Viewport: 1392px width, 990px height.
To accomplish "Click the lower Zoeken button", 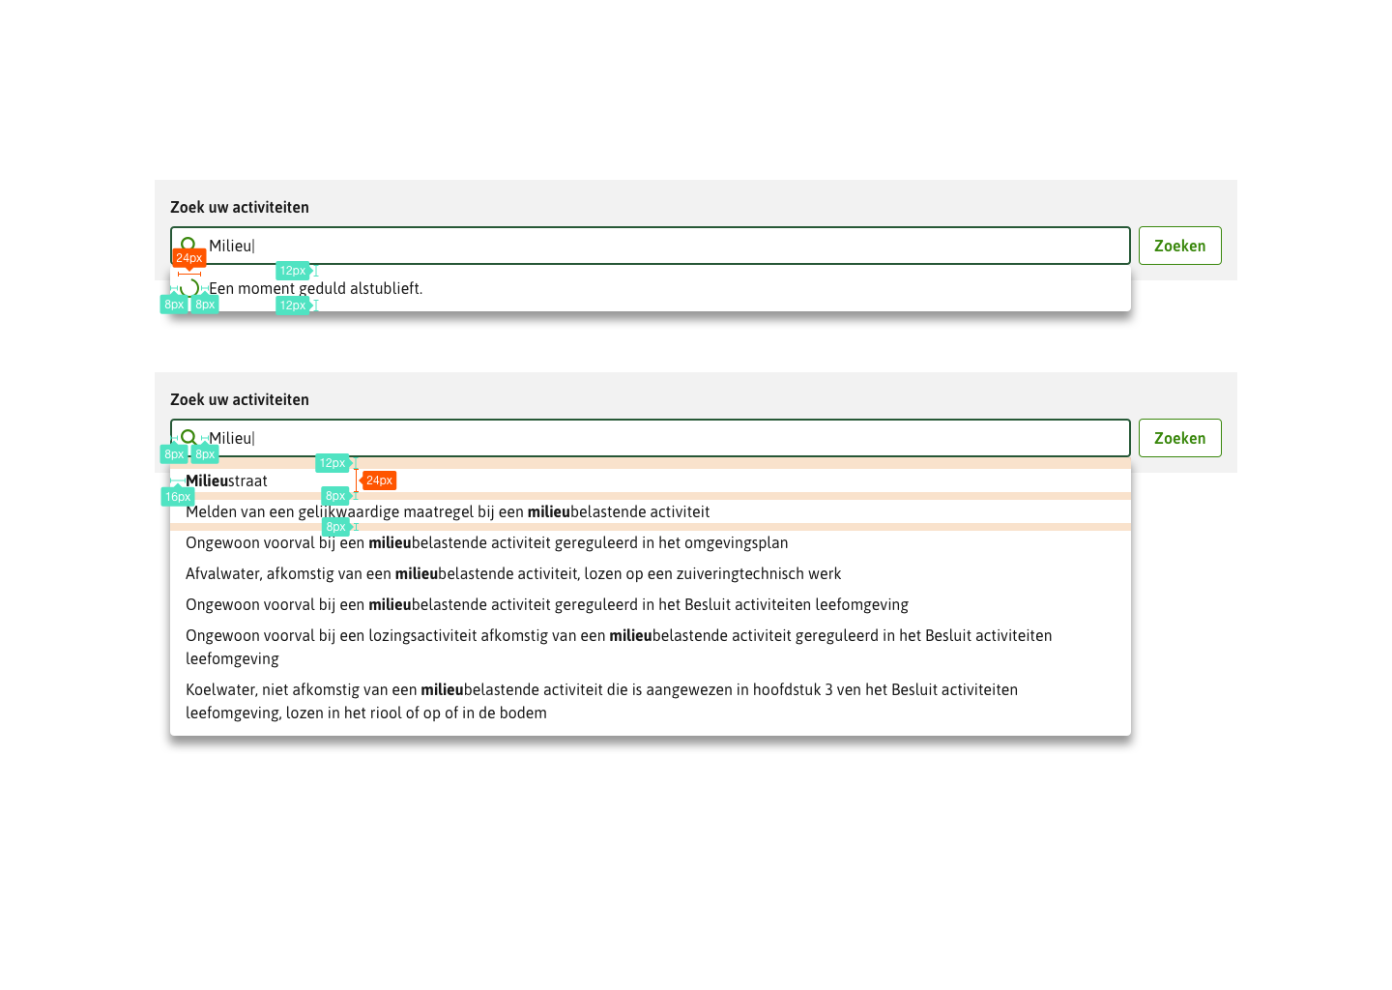I will [x=1179, y=437].
